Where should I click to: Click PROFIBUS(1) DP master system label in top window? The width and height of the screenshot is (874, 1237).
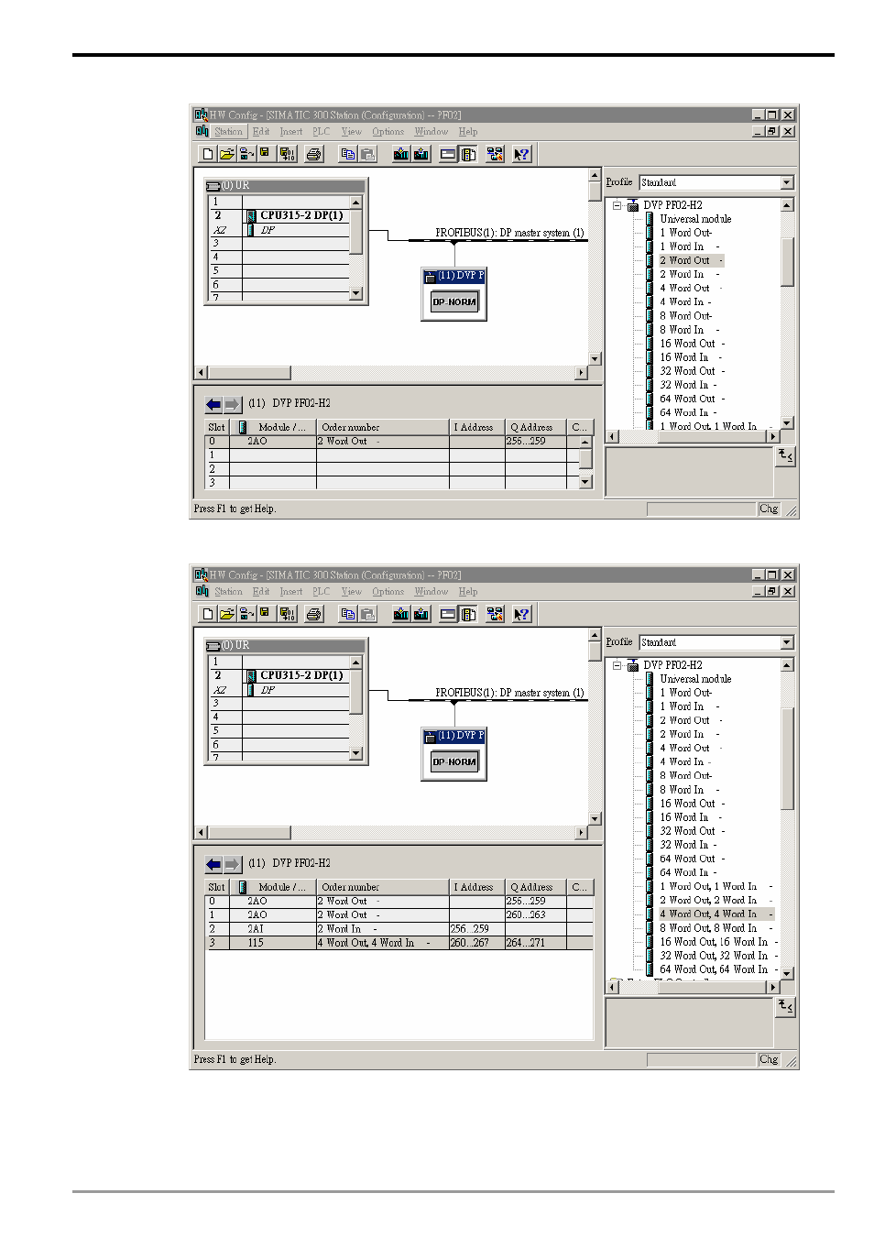point(509,233)
